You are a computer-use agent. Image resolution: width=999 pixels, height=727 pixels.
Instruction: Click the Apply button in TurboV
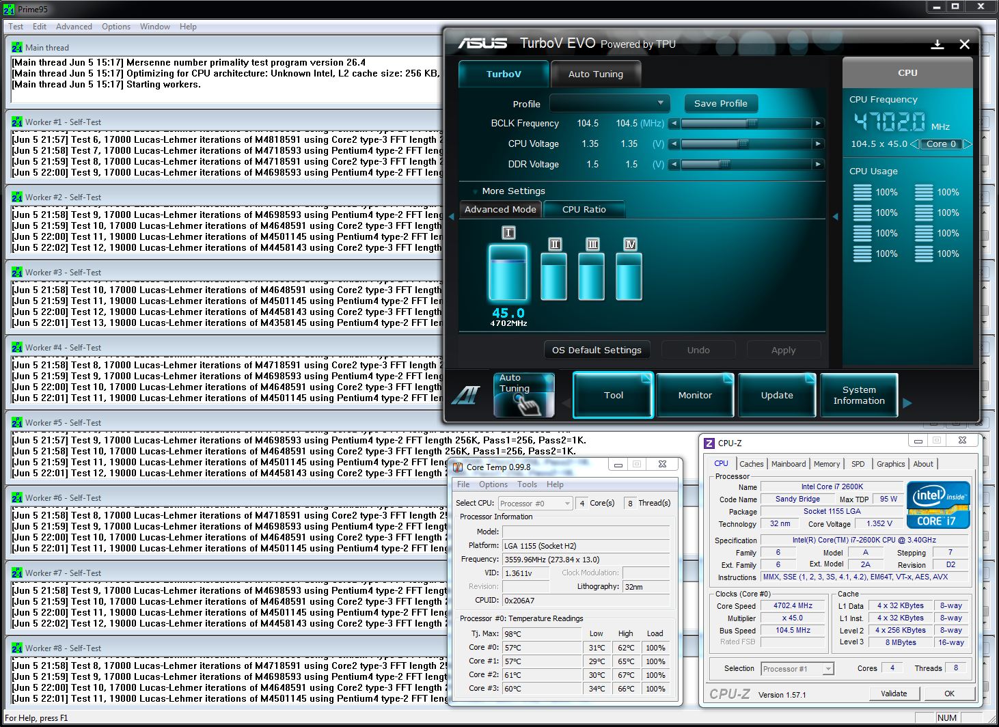click(783, 351)
